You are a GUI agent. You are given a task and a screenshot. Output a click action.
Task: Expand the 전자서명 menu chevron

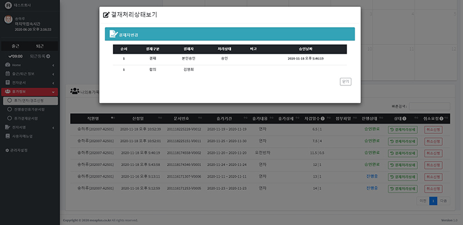(53, 127)
